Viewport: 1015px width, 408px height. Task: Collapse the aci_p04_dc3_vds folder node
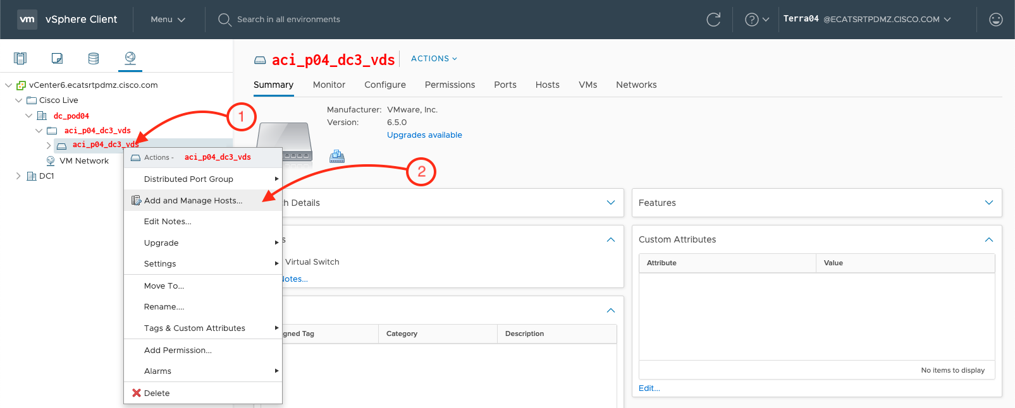click(39, 131)
